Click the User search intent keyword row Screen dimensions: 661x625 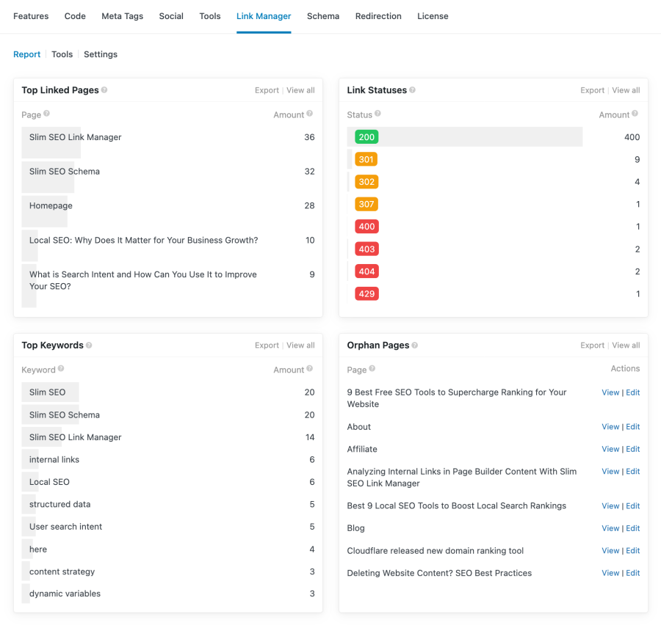point(168,527)
